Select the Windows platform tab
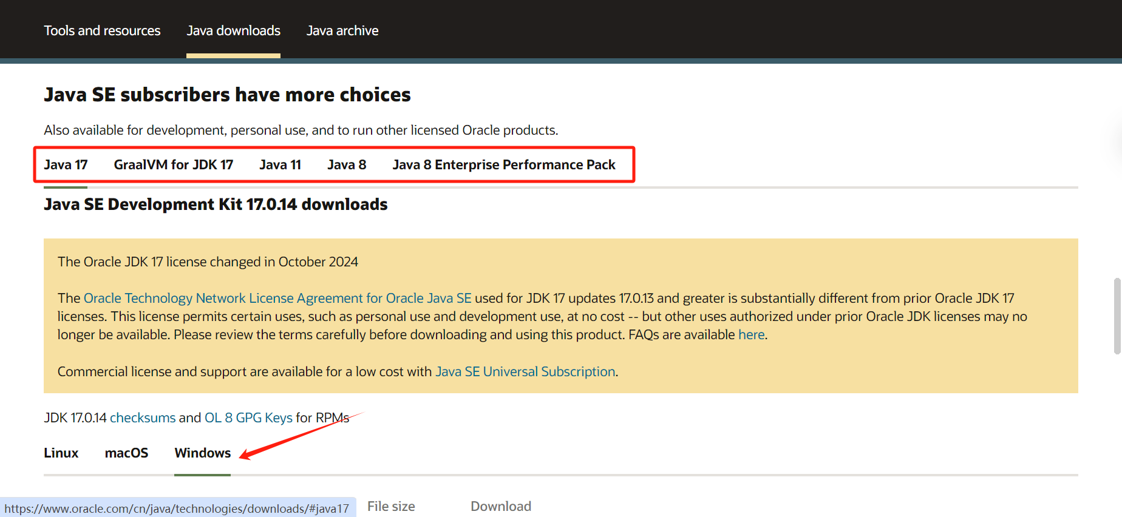Viewport: 1122px width, 517px height. pos(202,453)
